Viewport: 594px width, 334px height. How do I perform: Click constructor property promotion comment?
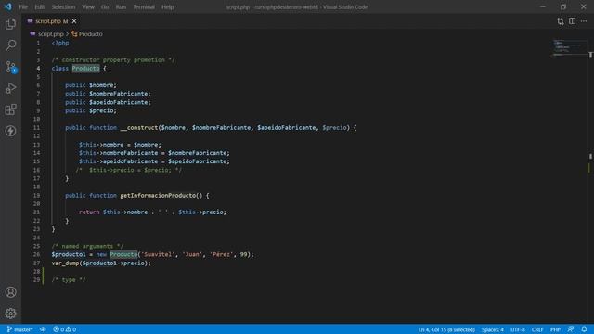pyautogui.click(x=113, y=59)
